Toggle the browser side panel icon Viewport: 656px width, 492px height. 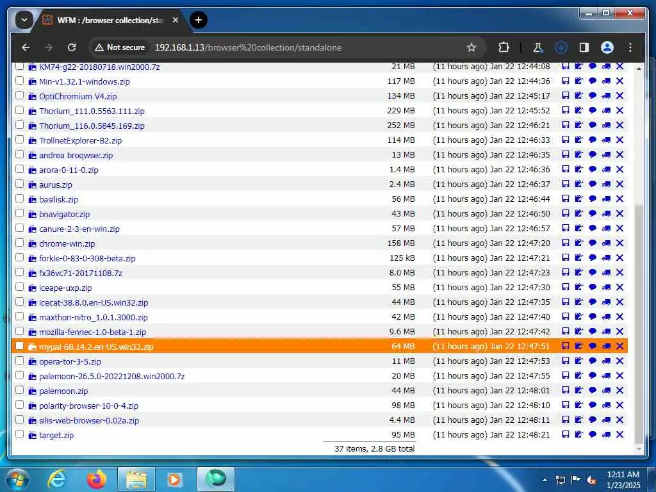pyautogui.click(x=584, y=47)
